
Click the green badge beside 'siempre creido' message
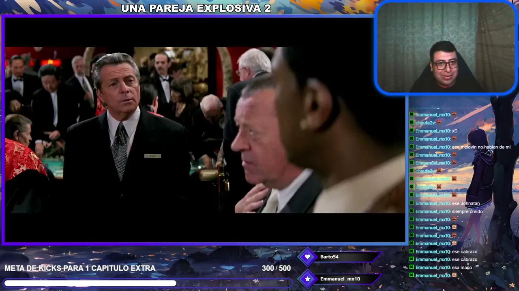pyautogui.click(x=412, y=211)
